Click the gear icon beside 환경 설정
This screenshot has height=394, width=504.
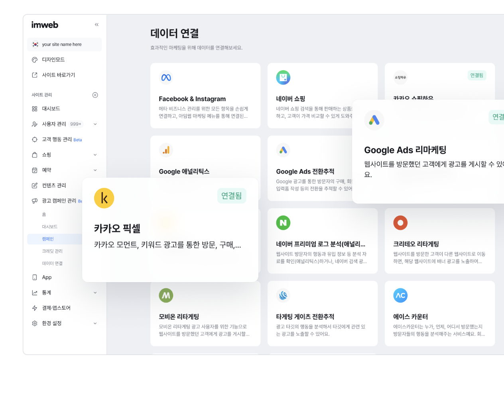coord(35,323)
